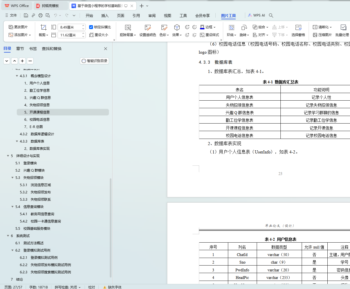
Task: Click the 更改图片 (change picture) button
Action: pos(18,27)
